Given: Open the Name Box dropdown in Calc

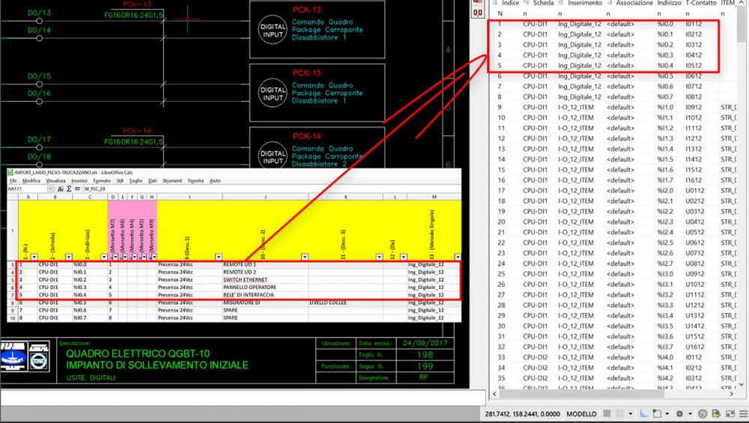Looking at the screenshot, I should coord(50,189).
